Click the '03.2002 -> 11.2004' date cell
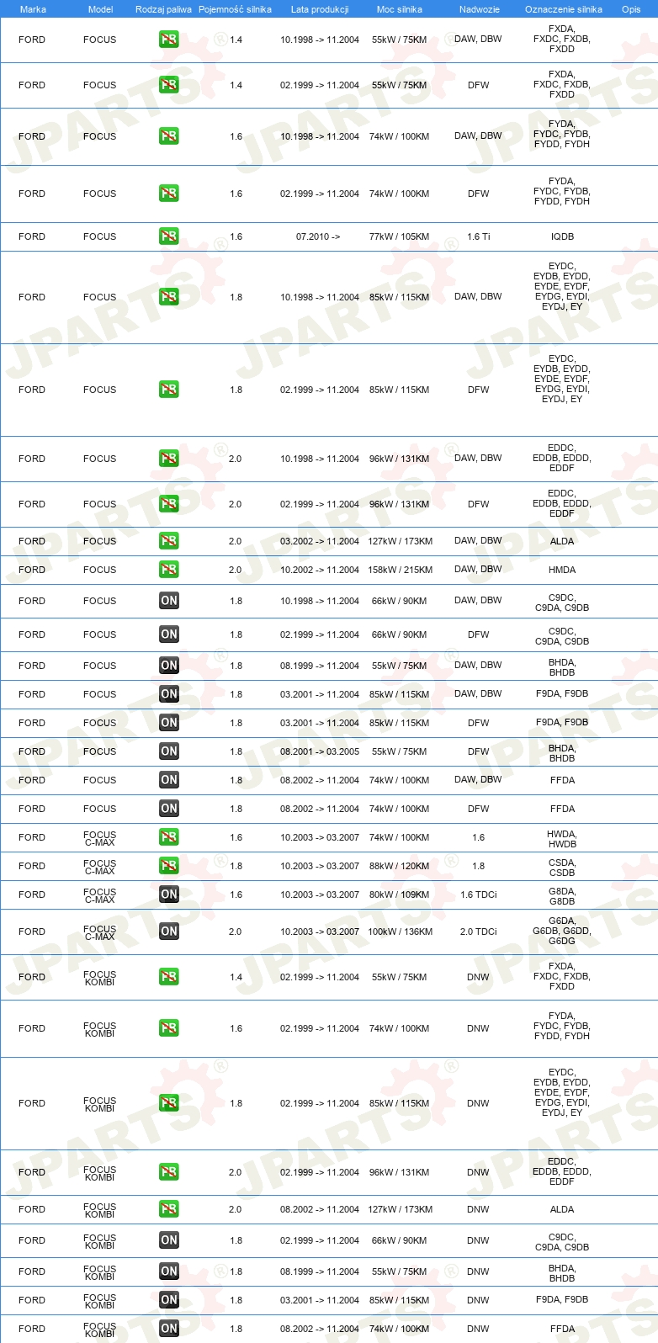The width and height of the screenshot is (658, 1343). click(320, 541)
